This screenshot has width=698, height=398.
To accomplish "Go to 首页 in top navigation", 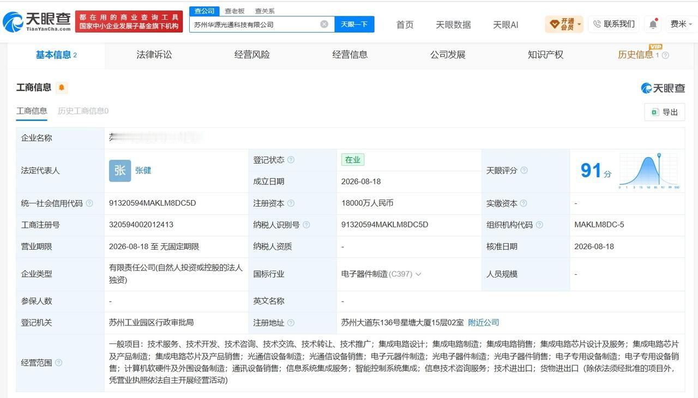I will point(405,25).
